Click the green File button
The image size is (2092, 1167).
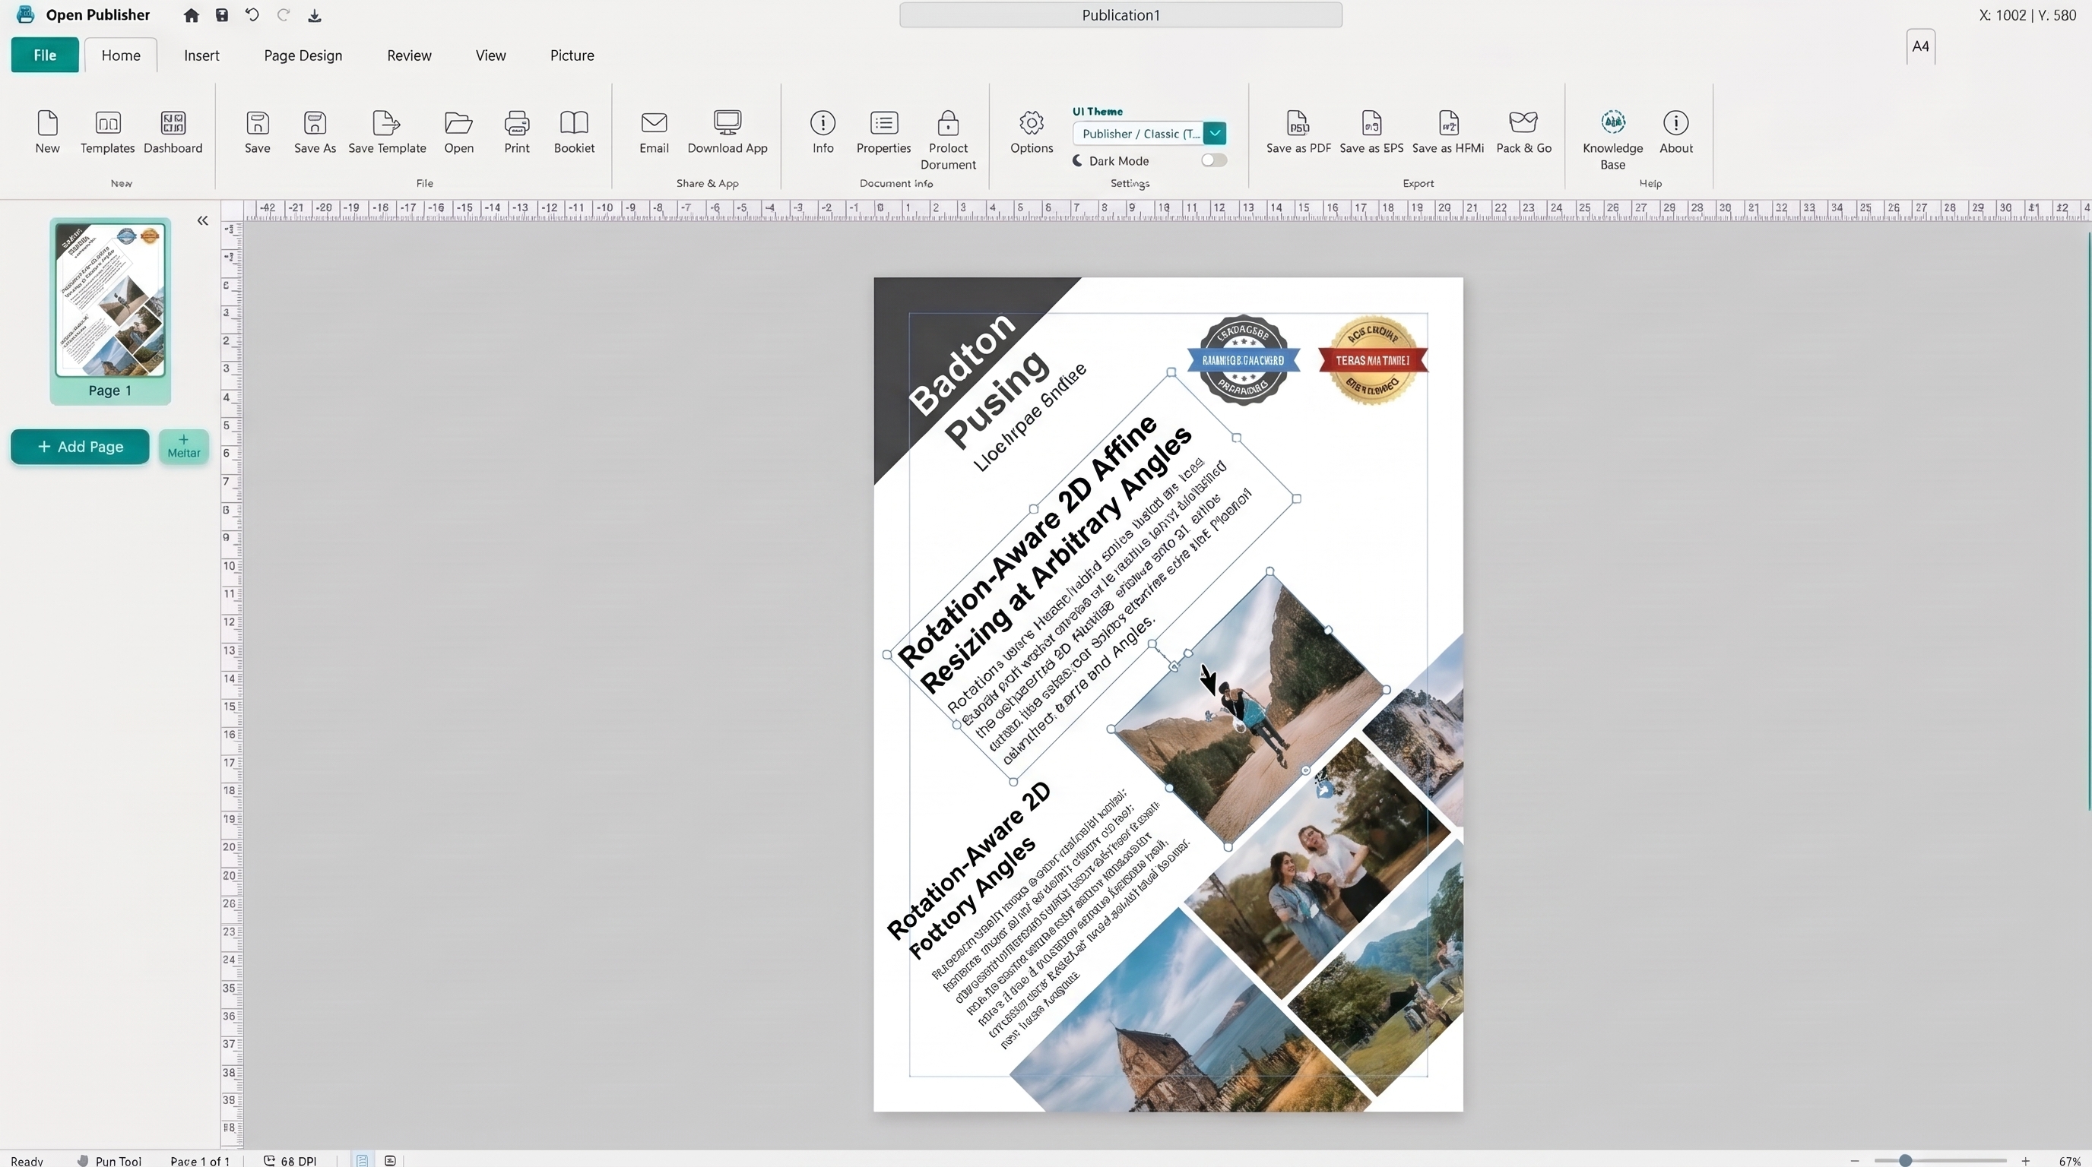[x=45, y=55]
